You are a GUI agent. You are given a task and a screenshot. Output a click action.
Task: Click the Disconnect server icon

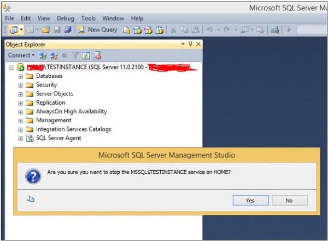(x=54, y=55)
